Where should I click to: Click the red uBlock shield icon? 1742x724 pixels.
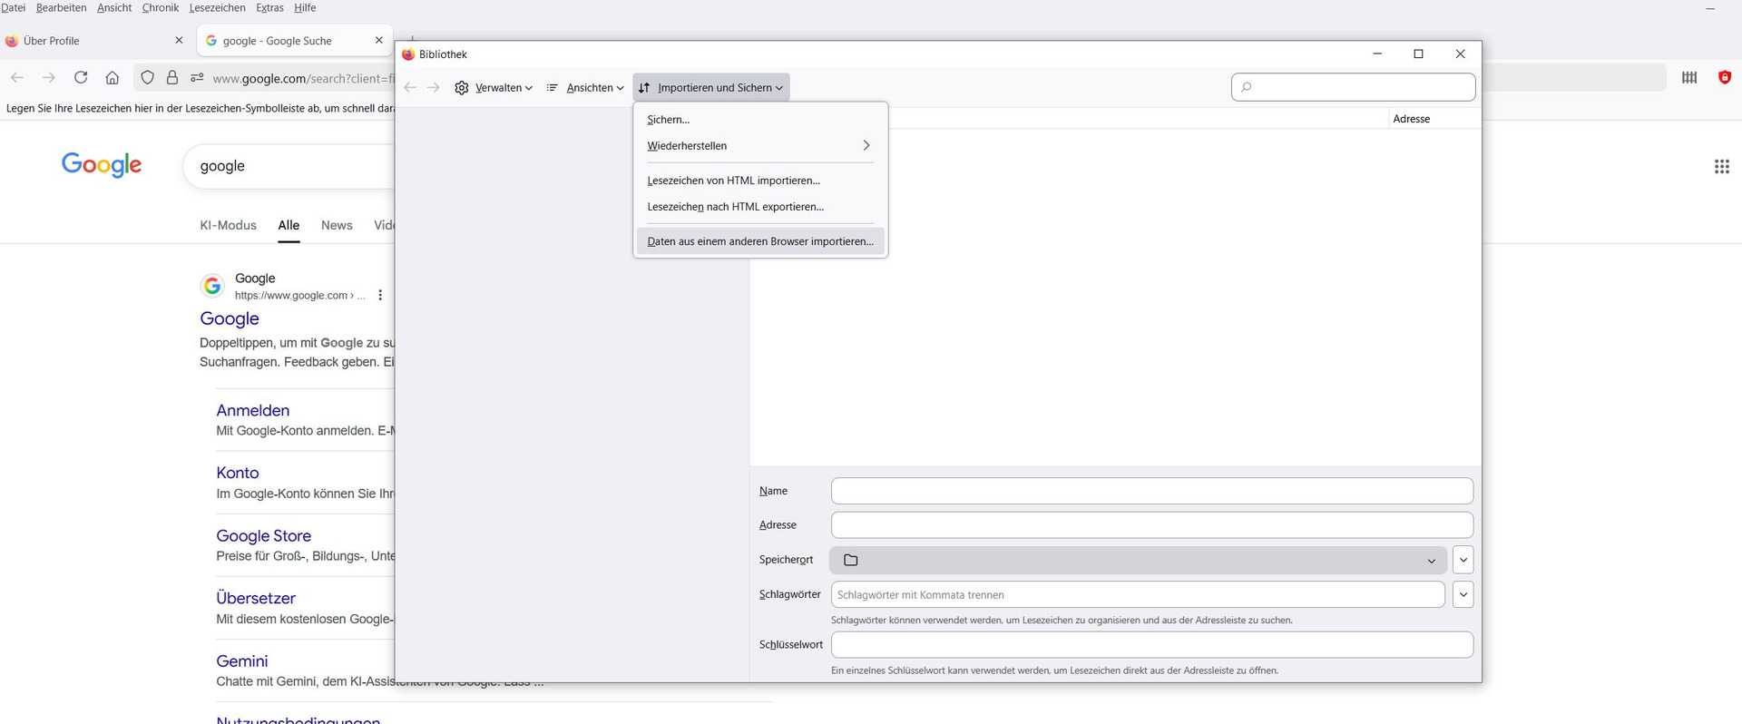click(x=1724, y=78)
